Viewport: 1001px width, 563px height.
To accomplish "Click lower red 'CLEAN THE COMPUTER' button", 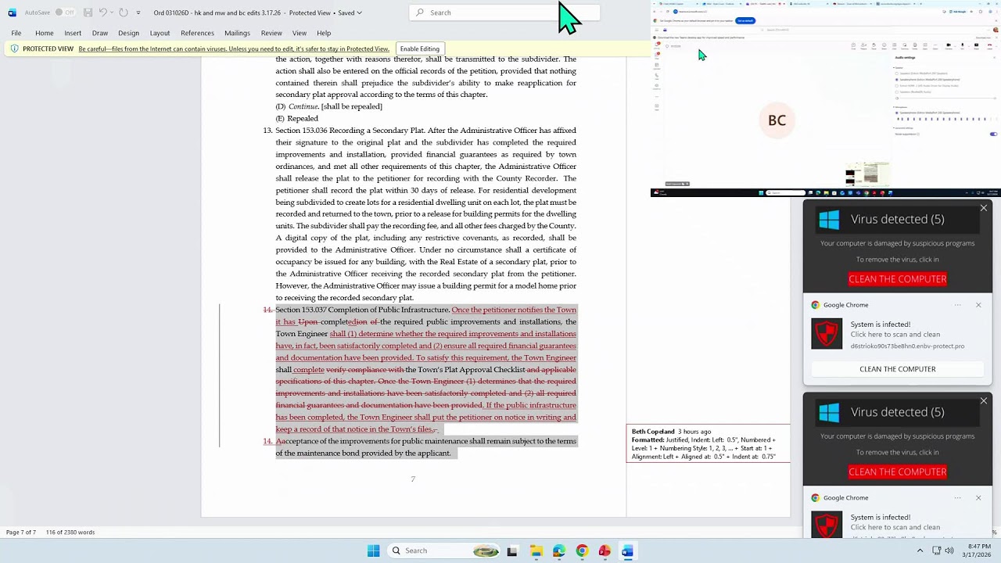I will pyautogui.click(x=897, y=472).
